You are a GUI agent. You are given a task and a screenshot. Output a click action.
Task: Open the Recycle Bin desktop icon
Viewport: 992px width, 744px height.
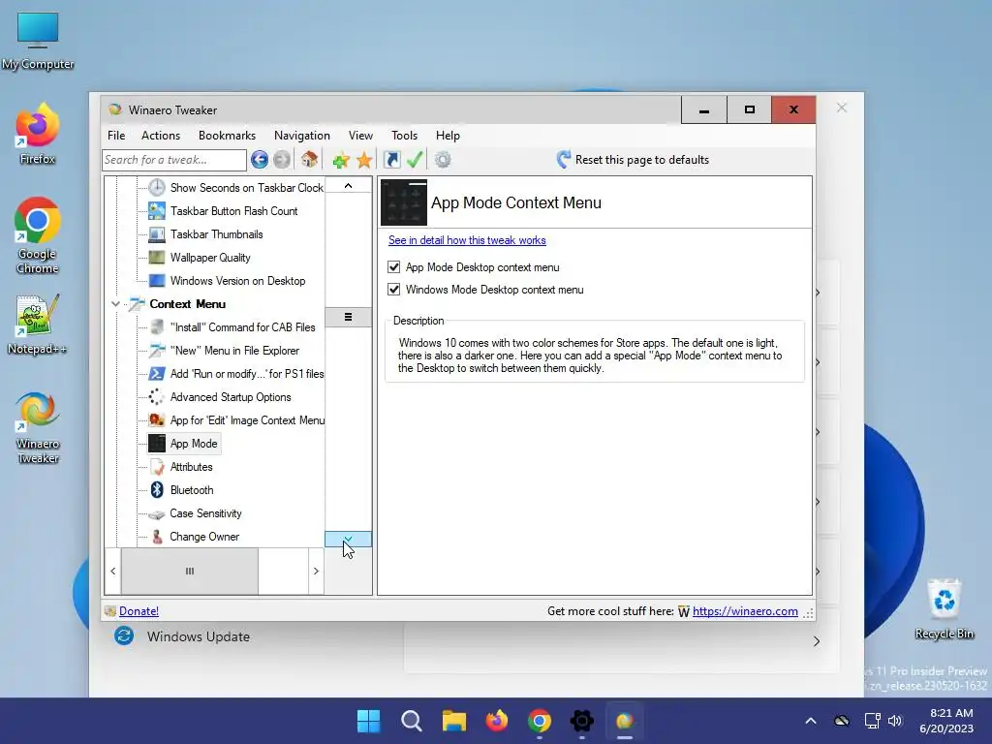(944, 608)
